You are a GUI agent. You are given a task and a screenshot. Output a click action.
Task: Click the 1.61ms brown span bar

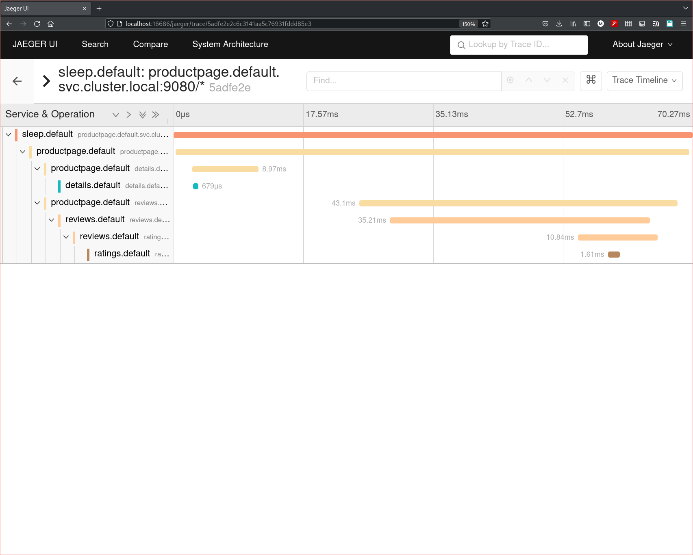[x=614, y=254]
